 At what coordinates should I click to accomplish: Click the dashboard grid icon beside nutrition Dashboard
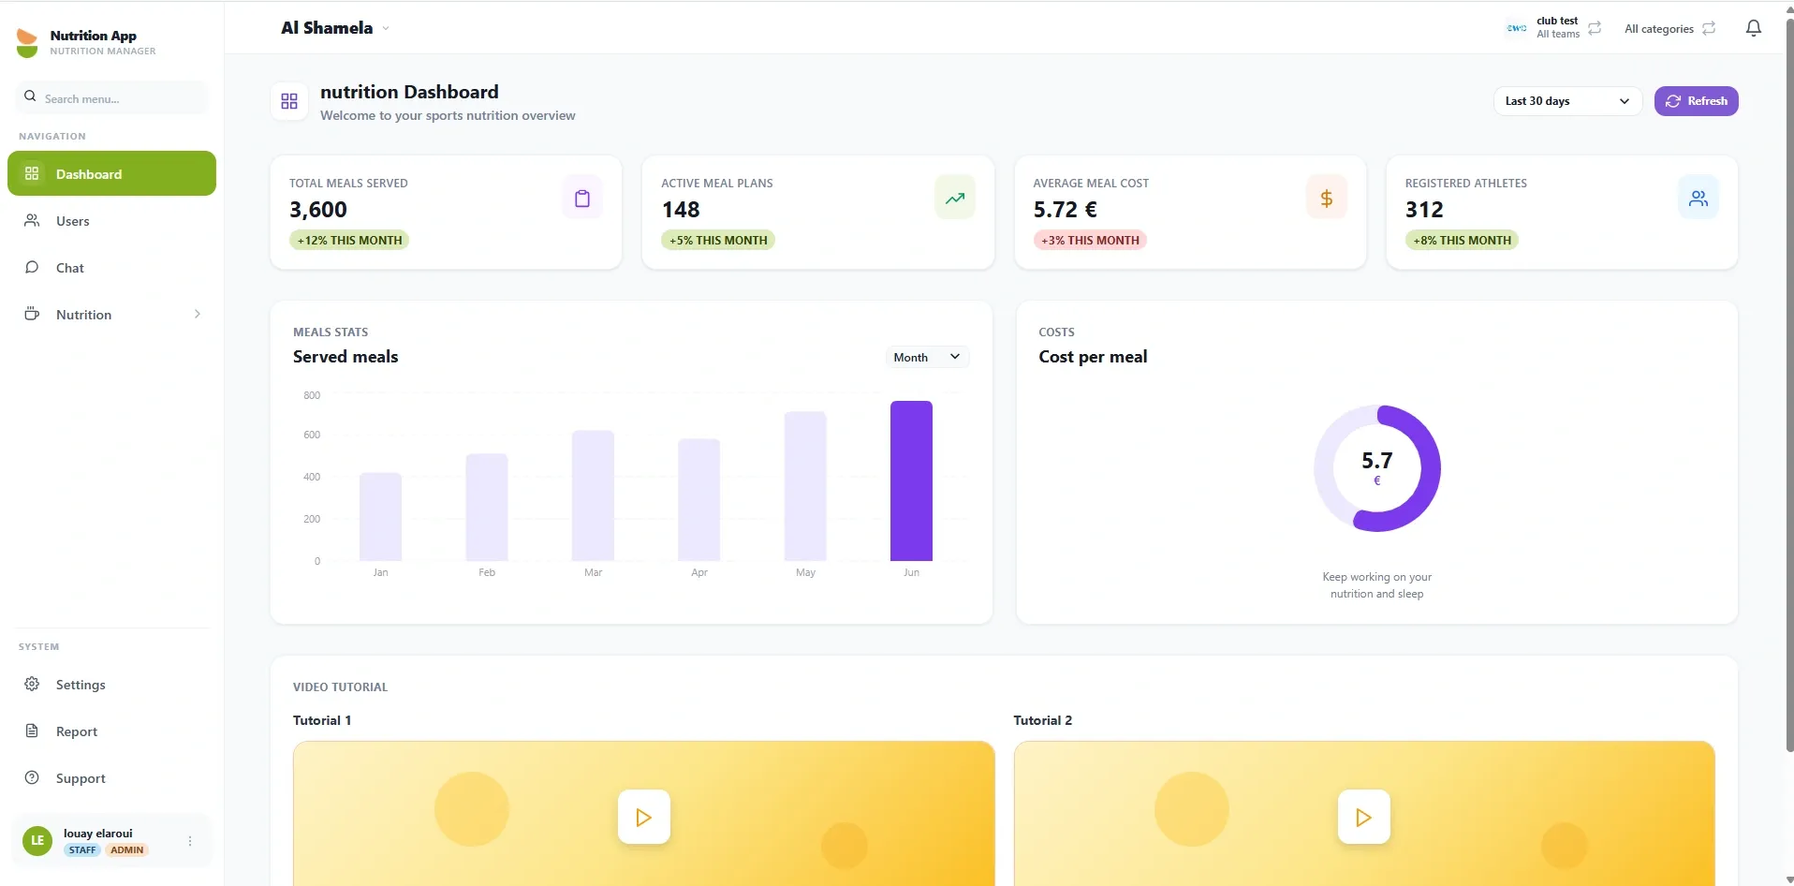click(289, 101)
